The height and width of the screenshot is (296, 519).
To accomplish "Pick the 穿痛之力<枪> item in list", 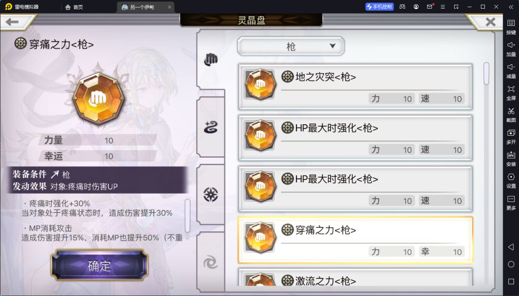I will pos(355,240).
